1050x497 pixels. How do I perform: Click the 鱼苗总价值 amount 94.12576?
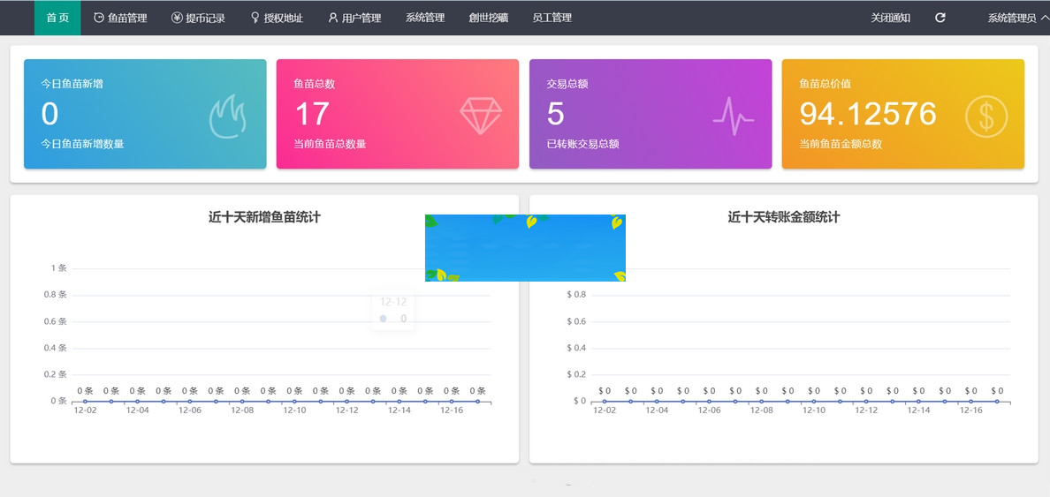coord(868,115)
